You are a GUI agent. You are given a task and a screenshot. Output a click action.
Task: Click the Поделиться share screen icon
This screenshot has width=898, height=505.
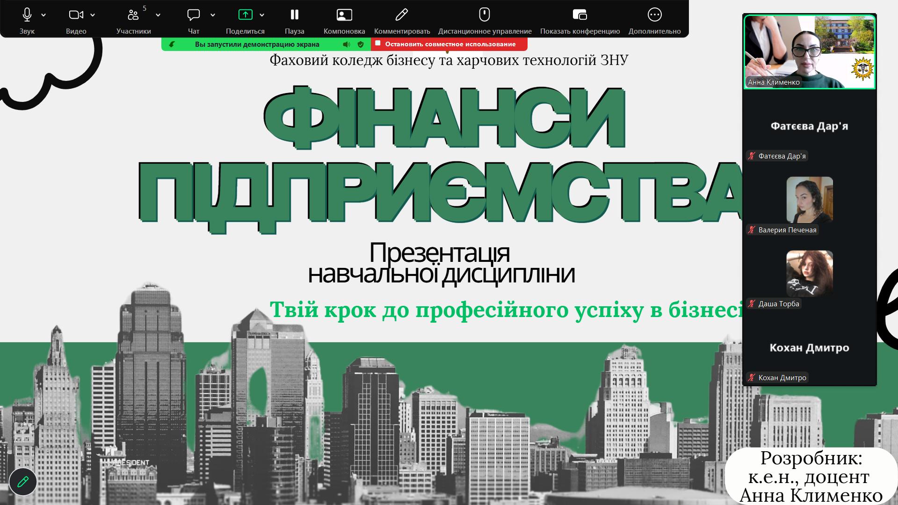click(245, 15)
